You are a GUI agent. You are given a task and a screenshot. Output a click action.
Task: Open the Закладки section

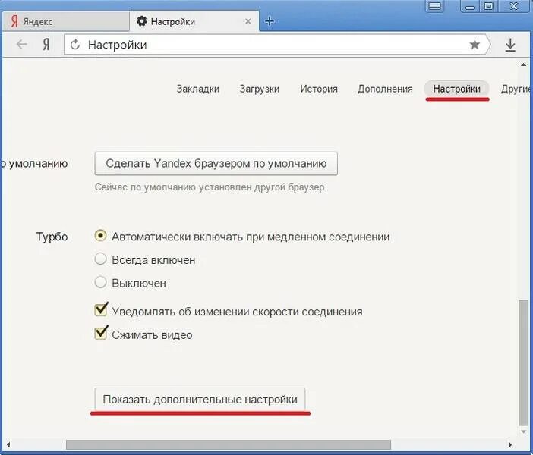click(198, 89)
